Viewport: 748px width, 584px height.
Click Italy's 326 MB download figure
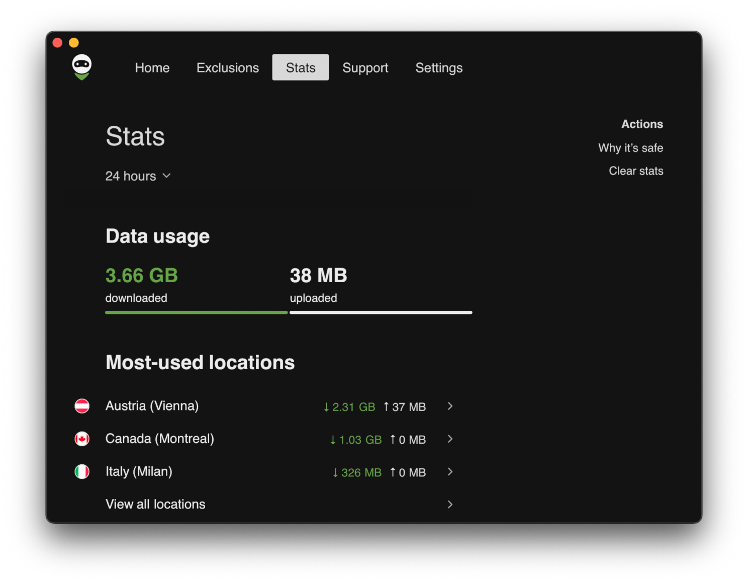(357, 473)
